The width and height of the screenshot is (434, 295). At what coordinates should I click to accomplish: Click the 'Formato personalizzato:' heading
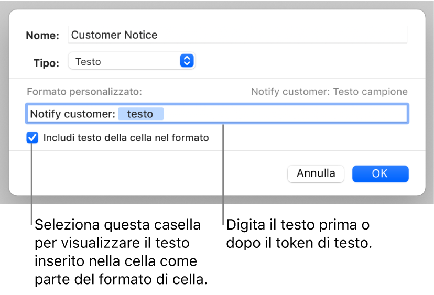[84, 92]
